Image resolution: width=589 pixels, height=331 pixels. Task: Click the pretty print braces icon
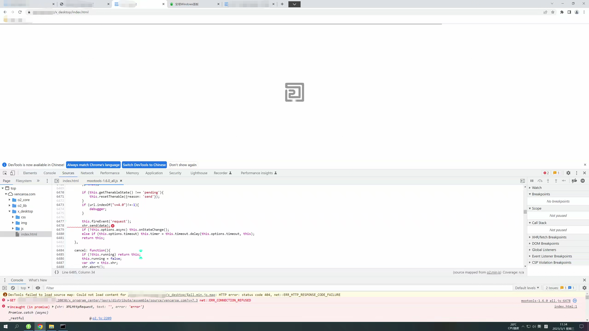57,272
